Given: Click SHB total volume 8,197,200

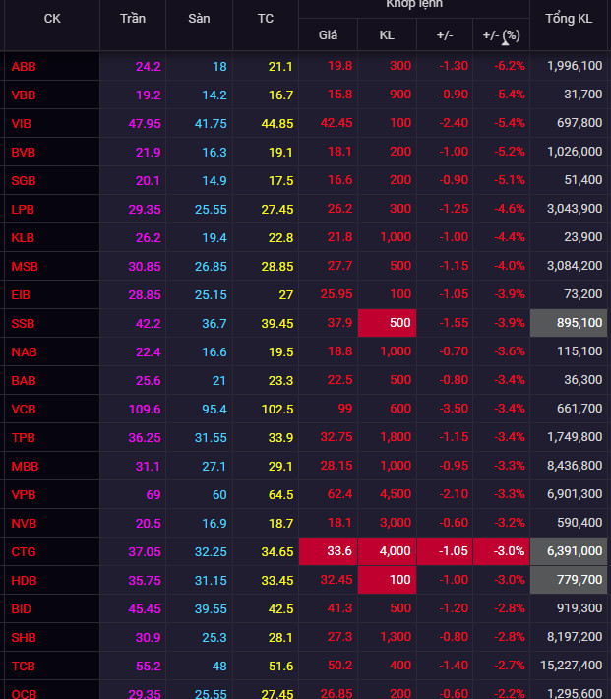Looking at the screenshot, I should [575, 637].
